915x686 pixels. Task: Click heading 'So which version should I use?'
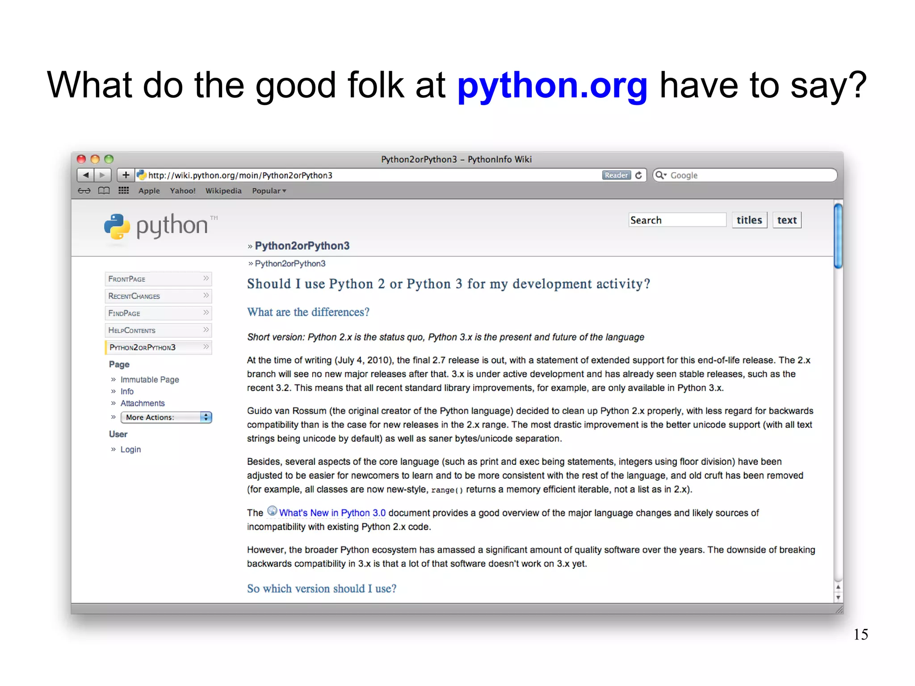[x=322, y=589]
